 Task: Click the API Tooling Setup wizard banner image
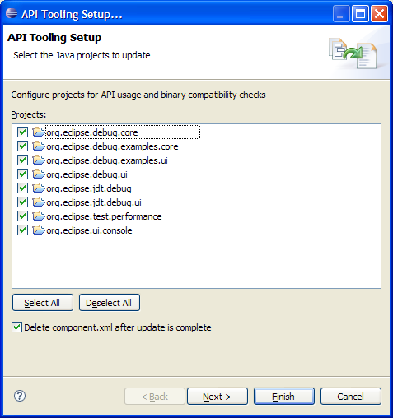353,53
